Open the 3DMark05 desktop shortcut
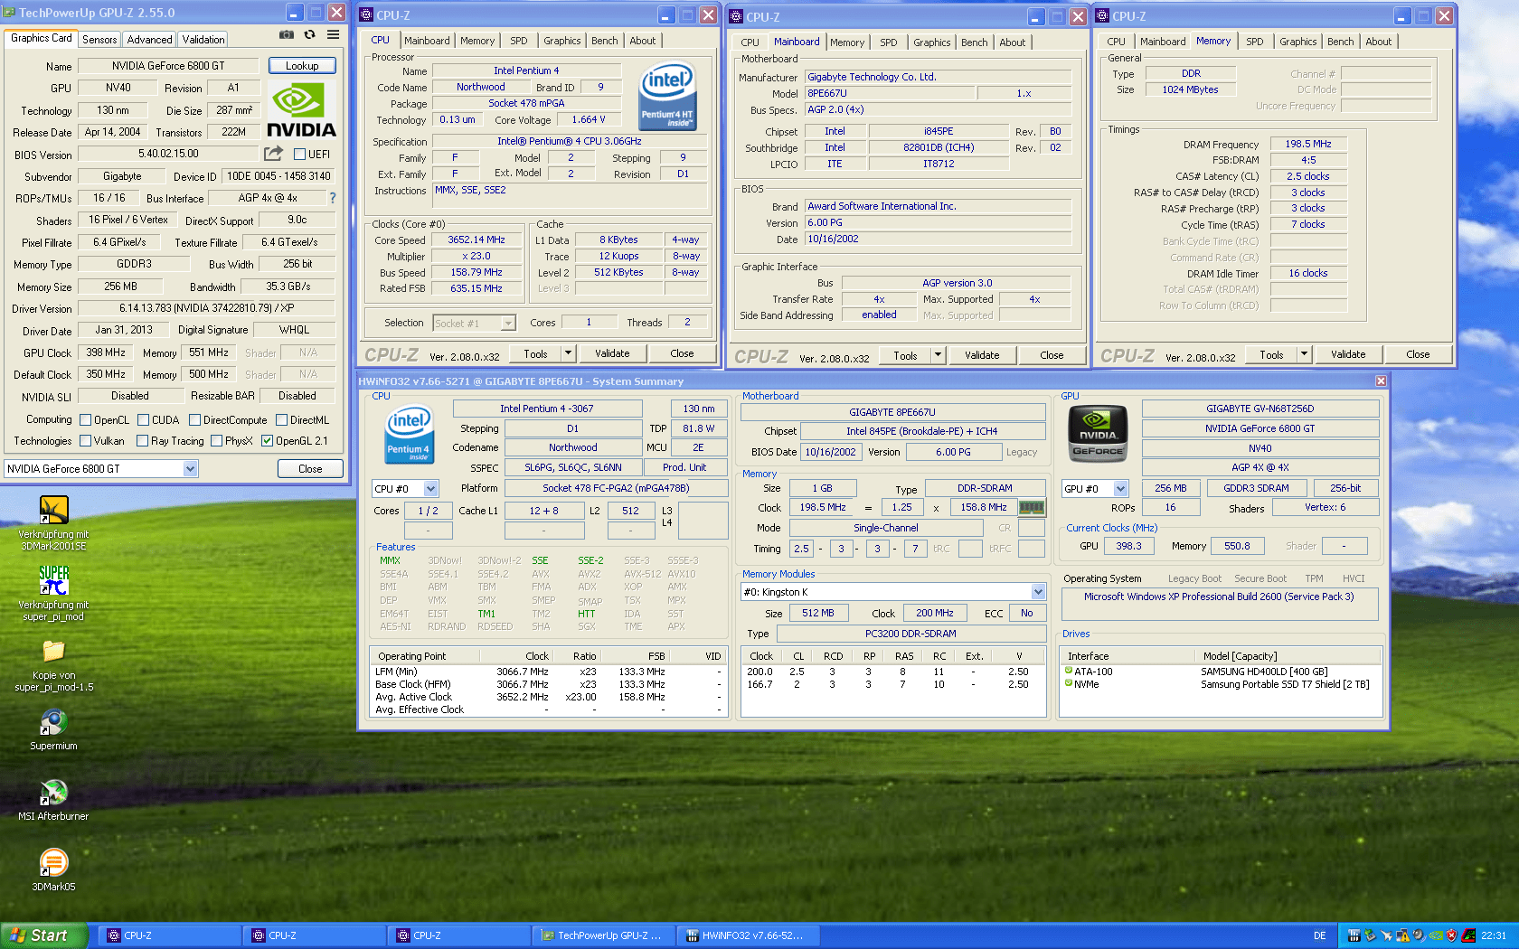 pyautogui.click(x=53, y=864)
